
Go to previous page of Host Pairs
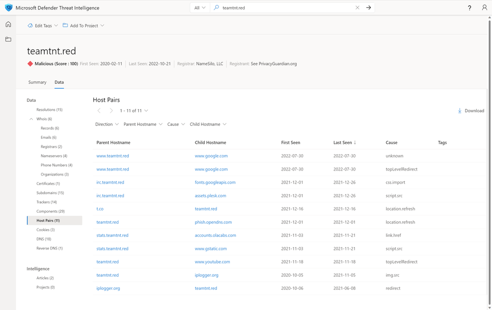click(99, 110)
